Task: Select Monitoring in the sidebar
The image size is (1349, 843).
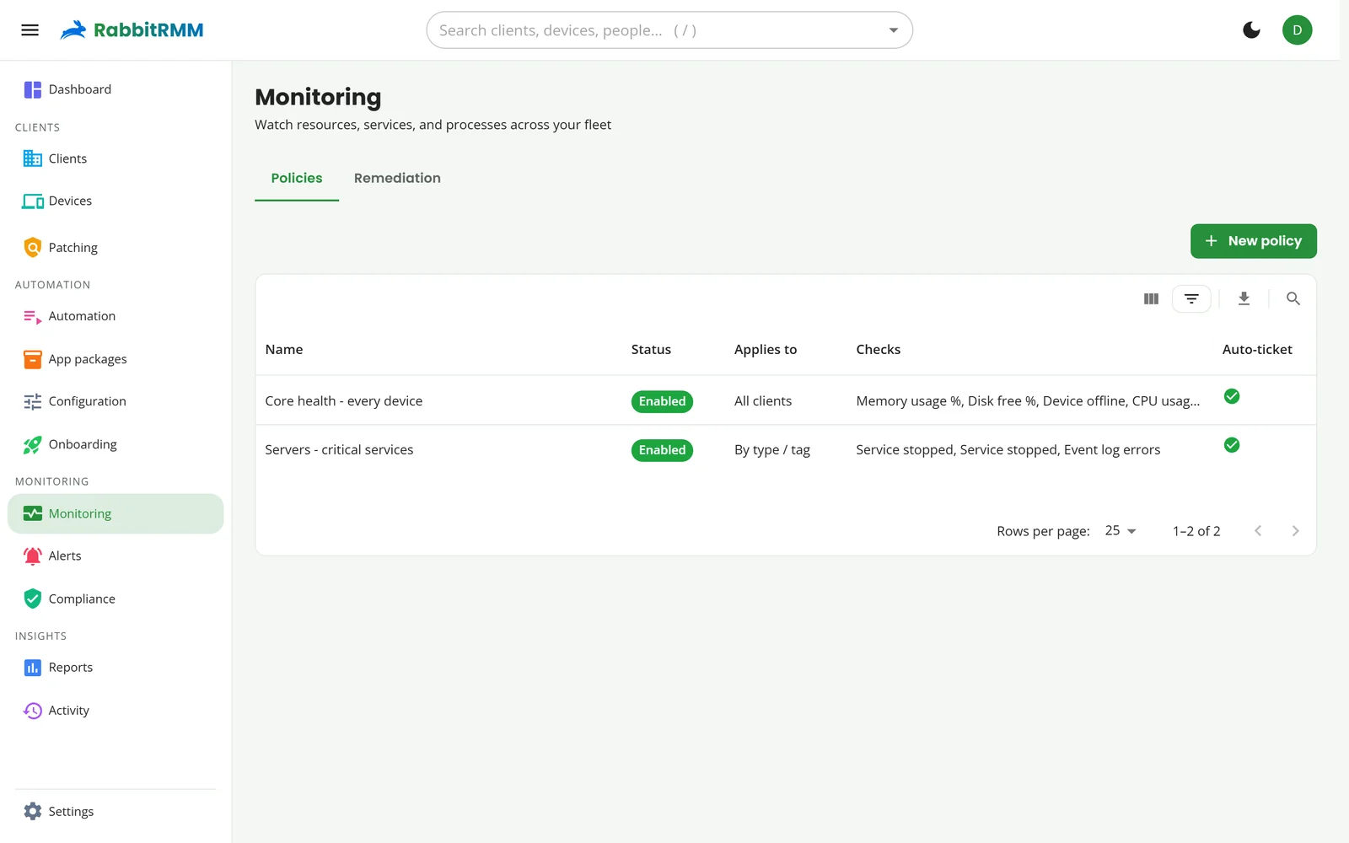Action: point(116,513)
